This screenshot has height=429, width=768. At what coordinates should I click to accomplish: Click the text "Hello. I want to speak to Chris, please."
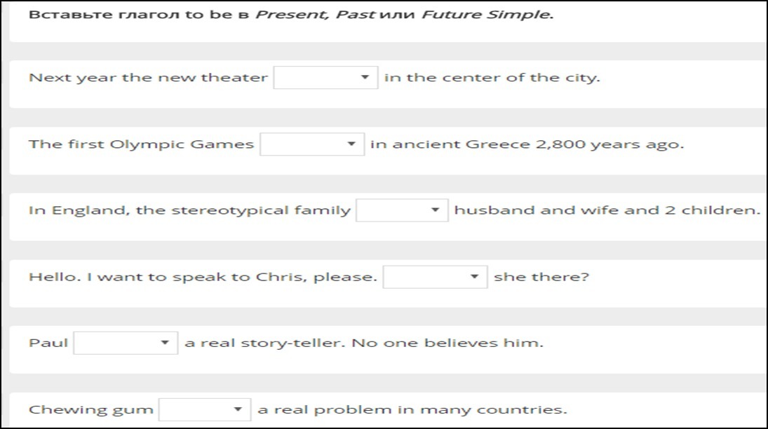[203, 277]
